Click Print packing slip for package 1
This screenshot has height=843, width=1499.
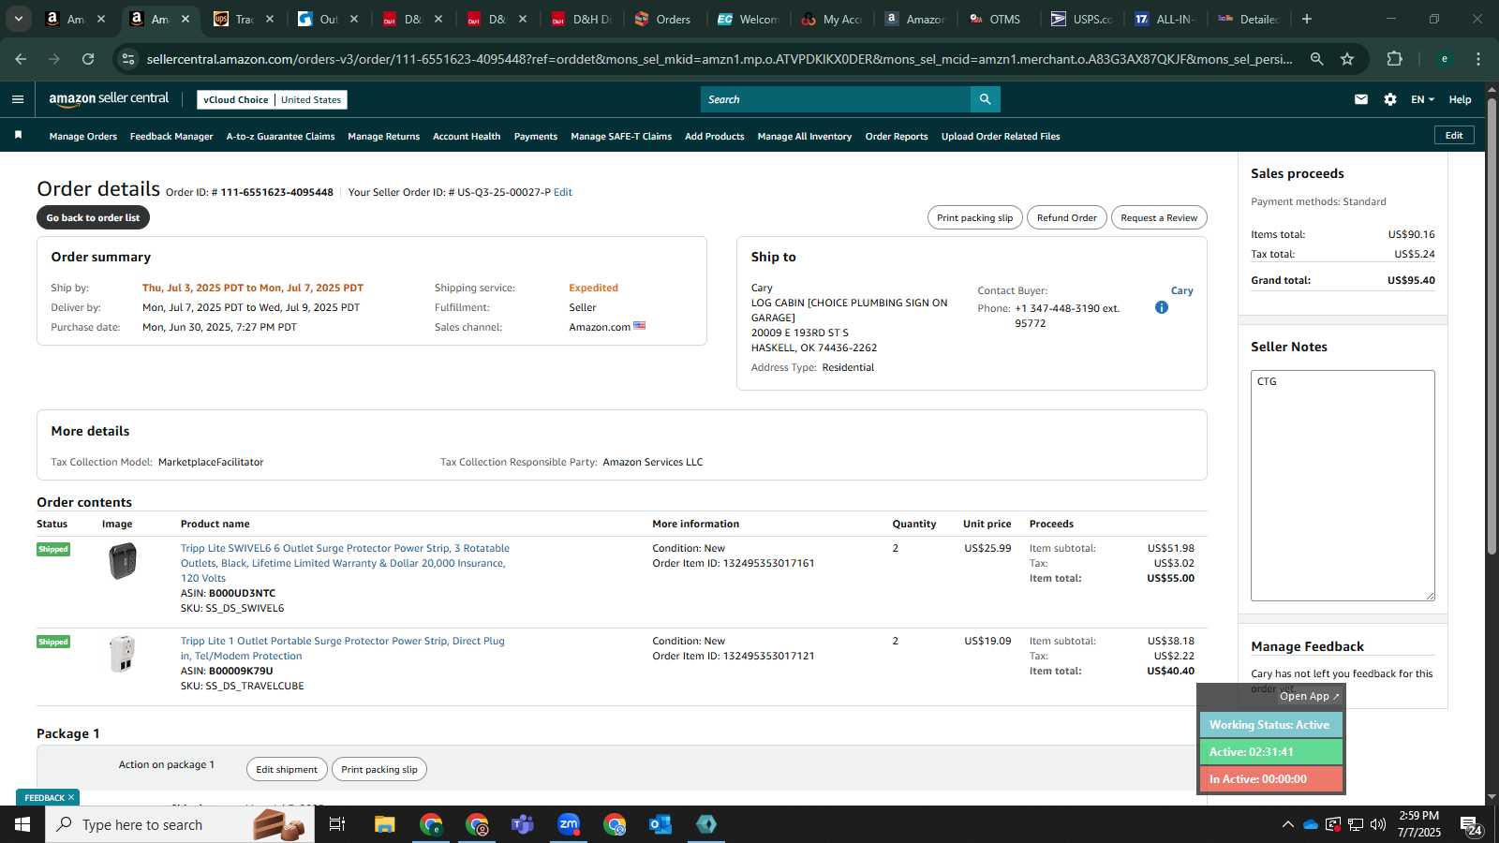379,769
